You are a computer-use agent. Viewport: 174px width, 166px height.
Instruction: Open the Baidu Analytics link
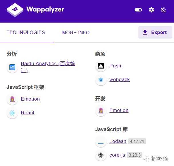click(48, 67)
